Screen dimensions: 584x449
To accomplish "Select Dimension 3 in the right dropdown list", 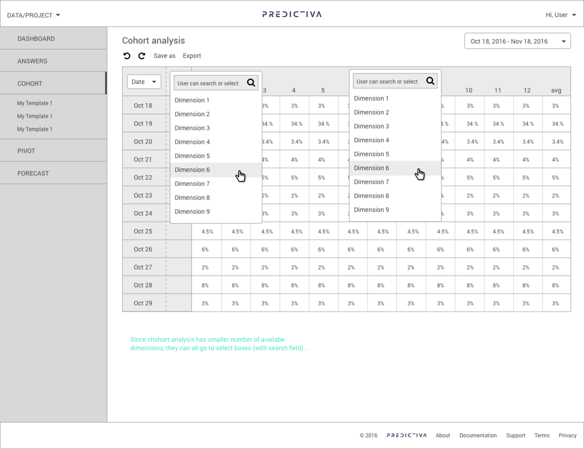I will [x=371, y=126].
